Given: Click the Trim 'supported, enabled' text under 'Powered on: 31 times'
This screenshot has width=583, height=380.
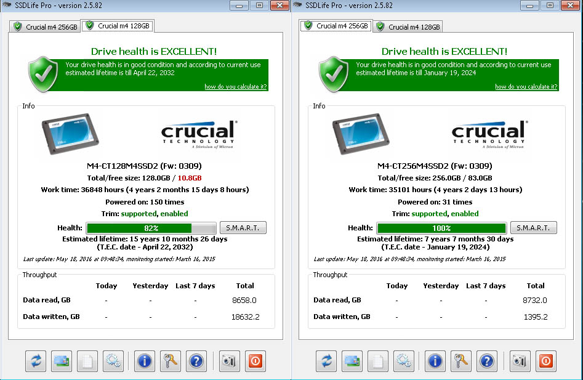Looking at the screenshot, I should pos(445,214).
